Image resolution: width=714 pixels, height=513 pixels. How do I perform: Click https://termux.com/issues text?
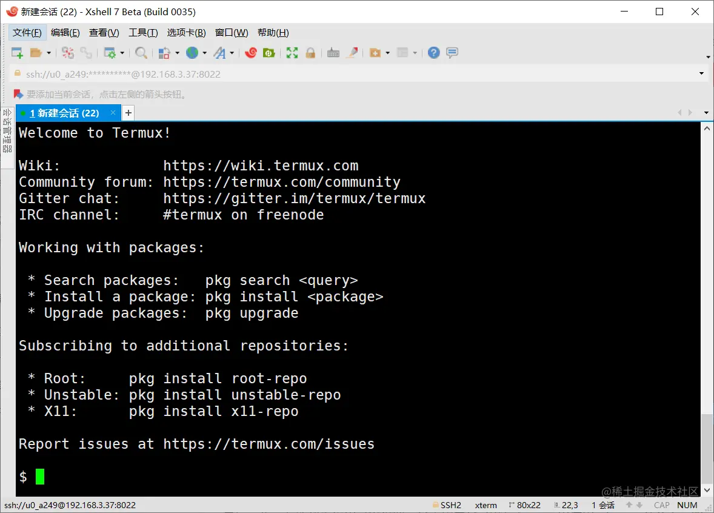(x=269, y=444)
